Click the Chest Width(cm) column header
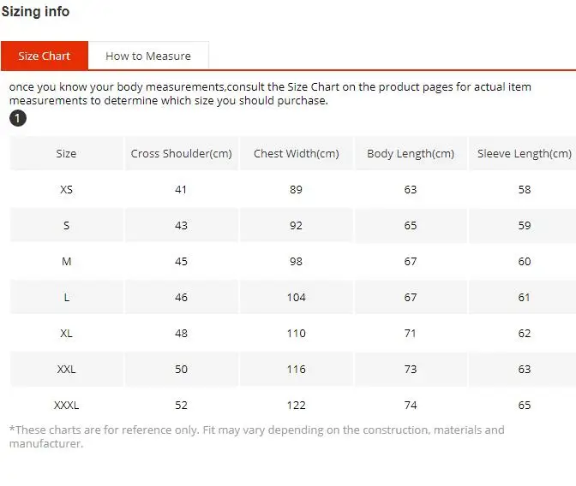 point(296,153)
